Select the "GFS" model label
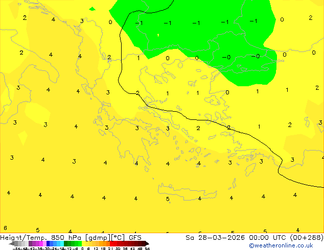The height and width of the screenshot is (250, 324). pyautogui.click(x=135, y=238)
